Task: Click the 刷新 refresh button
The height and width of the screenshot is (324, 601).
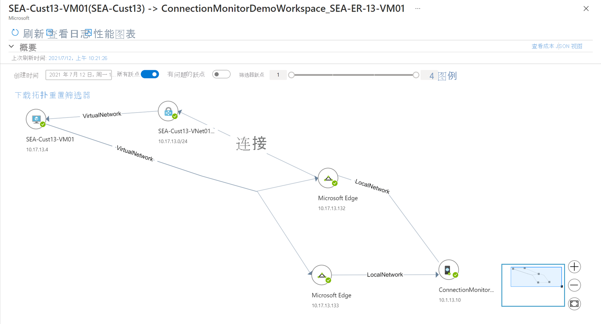Action: (x=33, y=34)
